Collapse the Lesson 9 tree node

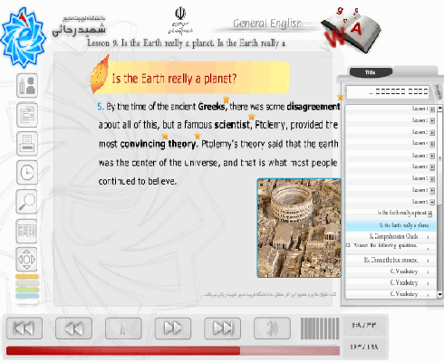(432, 202)
